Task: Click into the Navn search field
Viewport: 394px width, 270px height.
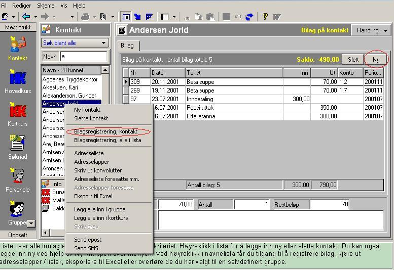Action: tap(83, 57)
